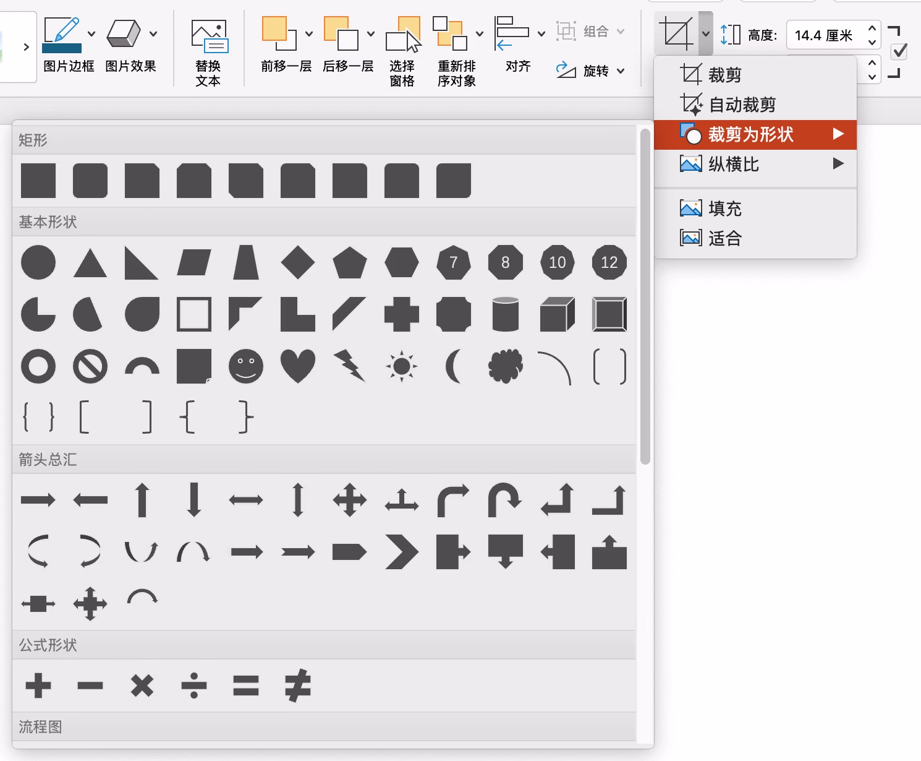Open the Align (对齐) dropdown arrow
Screen dimensions: 921x761
tap(541, 34)
